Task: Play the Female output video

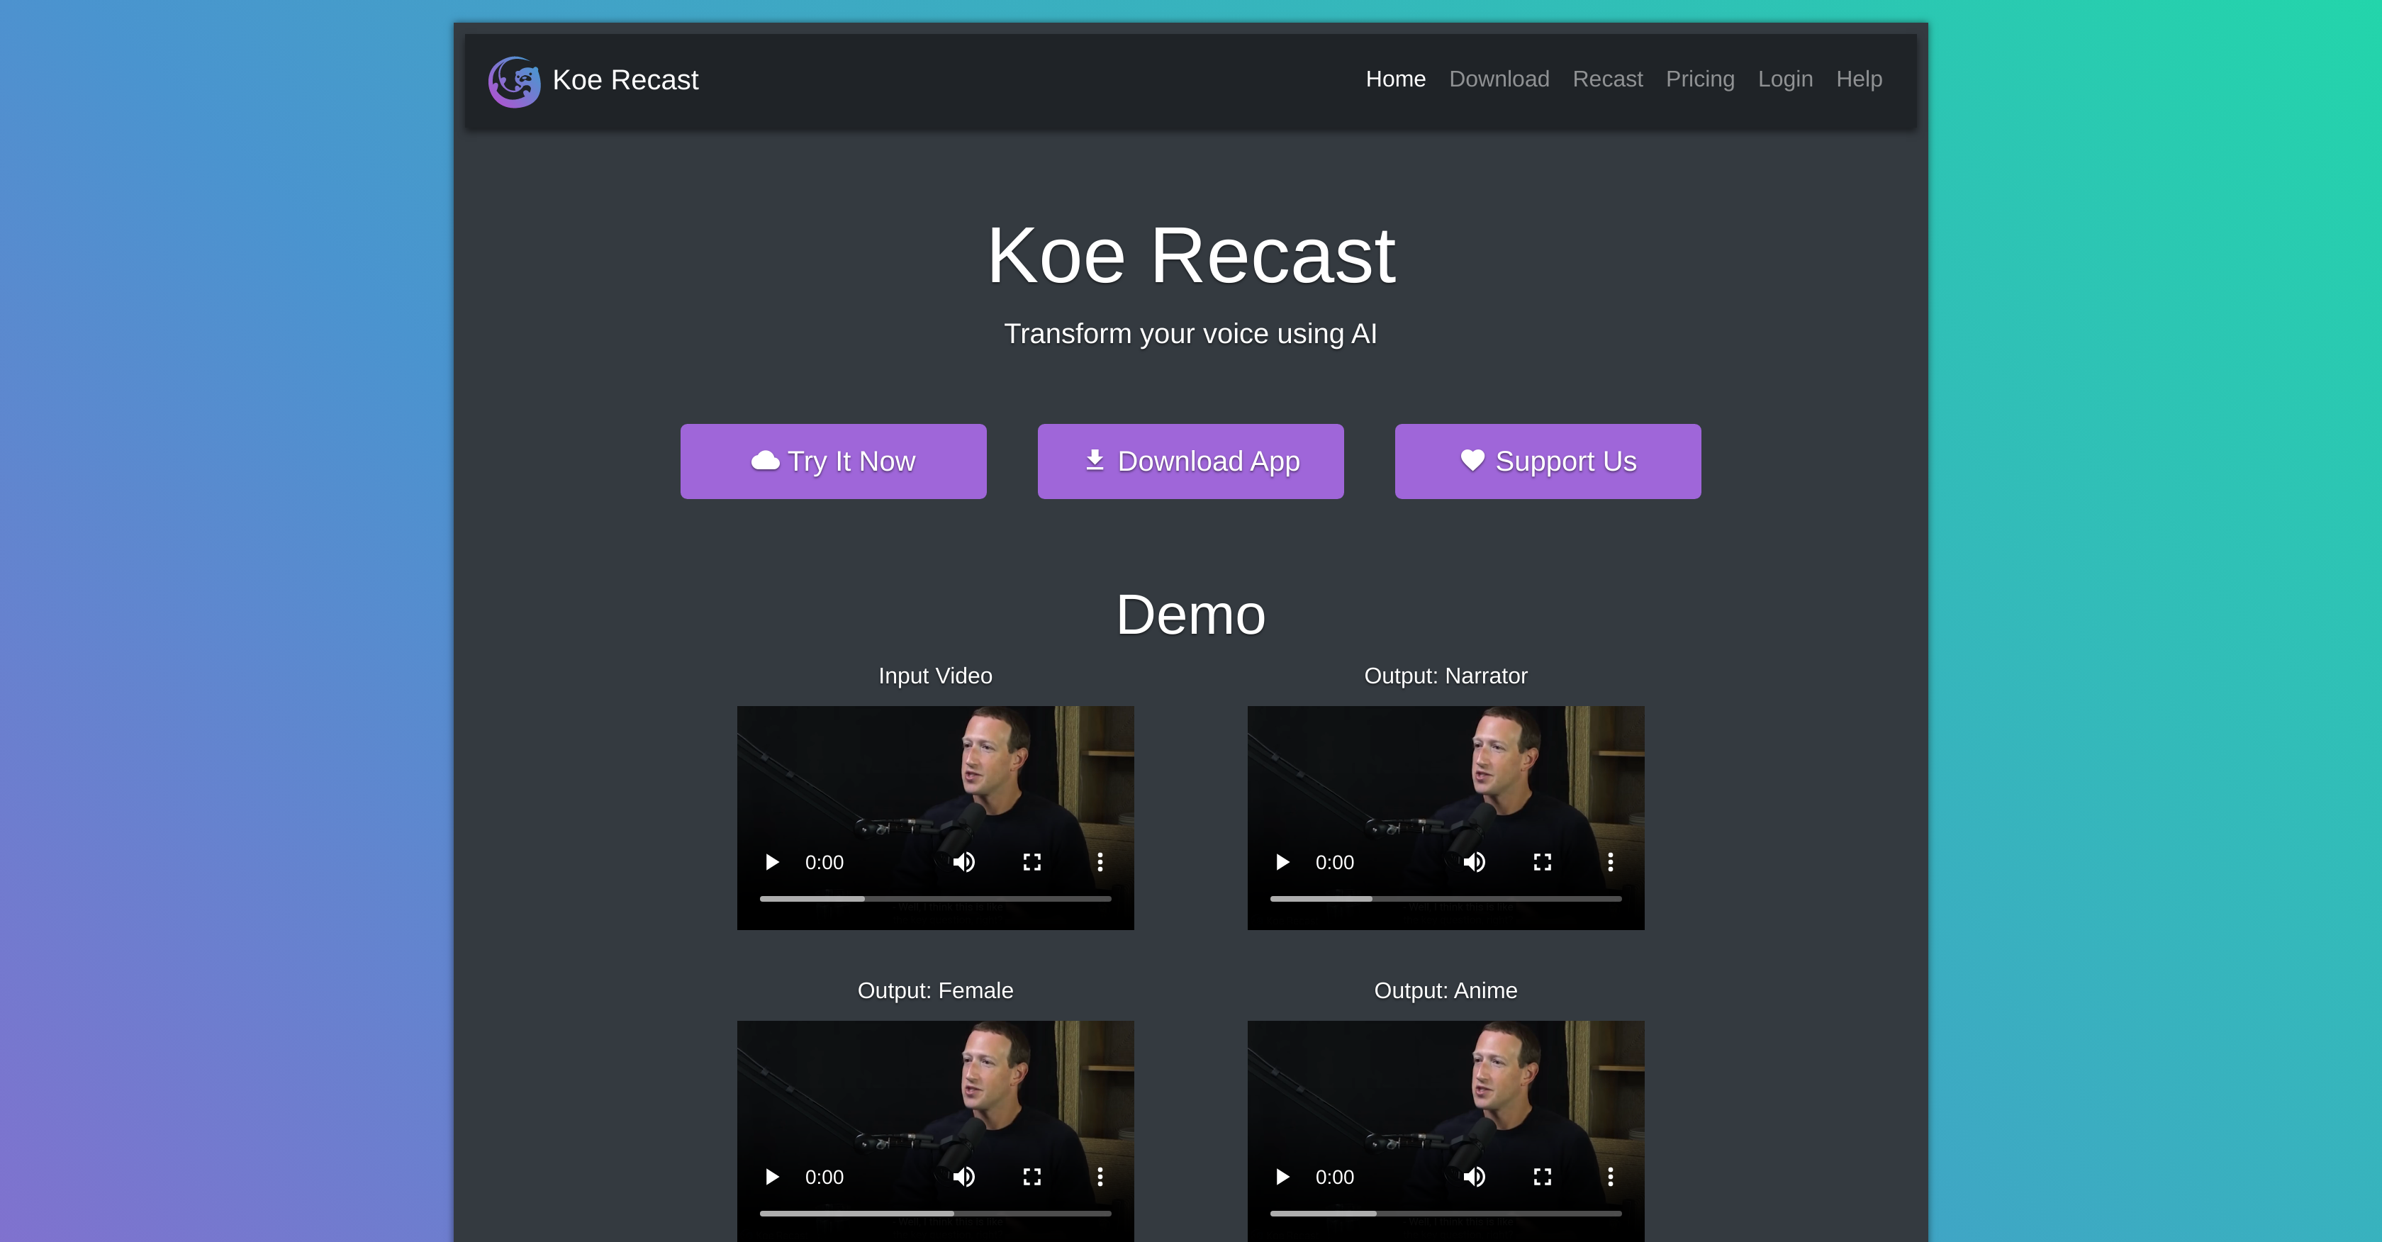Action: (x=771, y=1175)
